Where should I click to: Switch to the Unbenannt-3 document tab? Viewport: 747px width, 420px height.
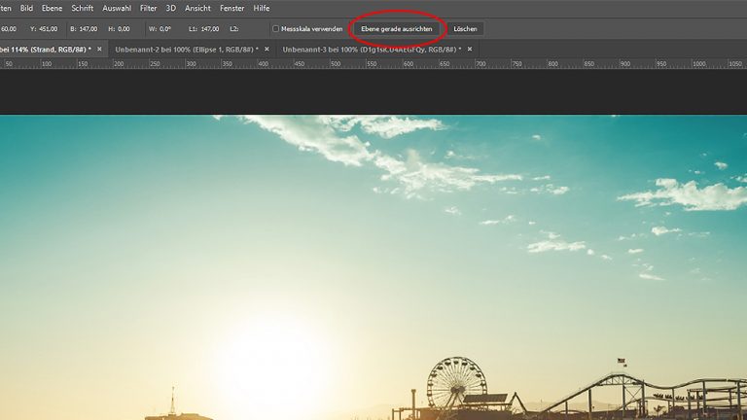pyautogui.click(x=372, y=49)
